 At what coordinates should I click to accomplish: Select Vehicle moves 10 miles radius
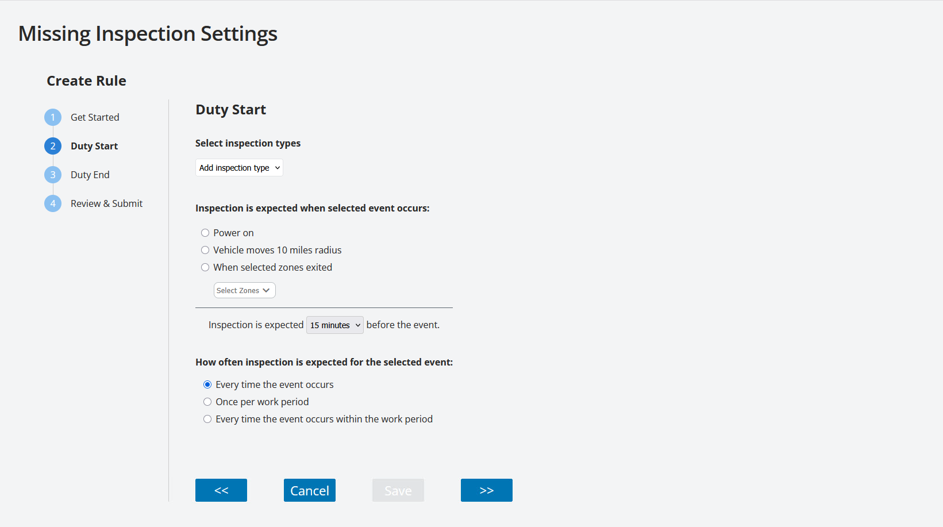205,250
